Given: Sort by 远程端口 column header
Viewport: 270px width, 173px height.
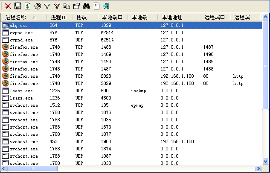Looking at the screenshot, I should tap(215, 18).
